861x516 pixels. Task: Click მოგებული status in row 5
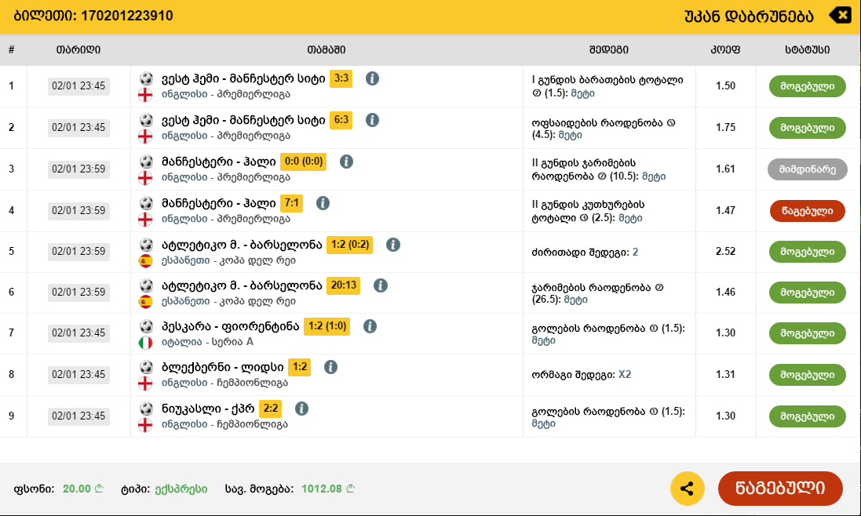tap(807, 252)
